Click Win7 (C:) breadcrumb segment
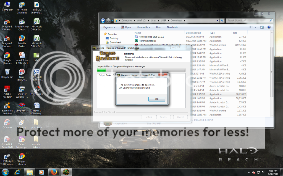Screen dimensions: 283x176 tap(141, 21)
